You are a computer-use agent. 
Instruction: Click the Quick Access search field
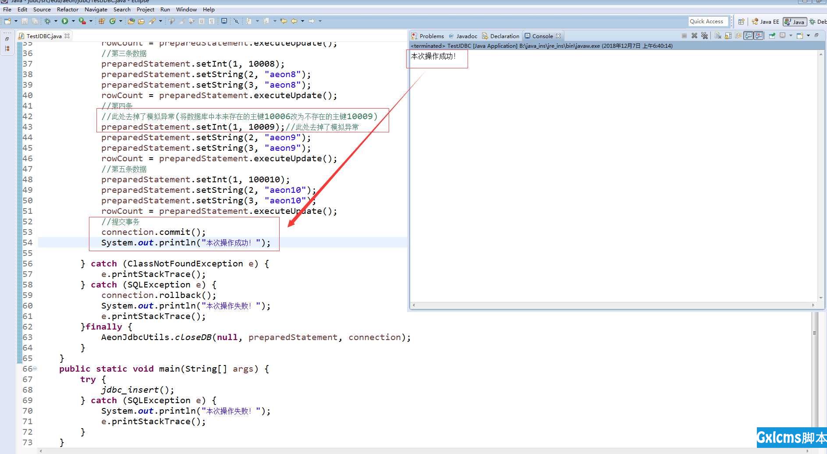click(708, 21)
